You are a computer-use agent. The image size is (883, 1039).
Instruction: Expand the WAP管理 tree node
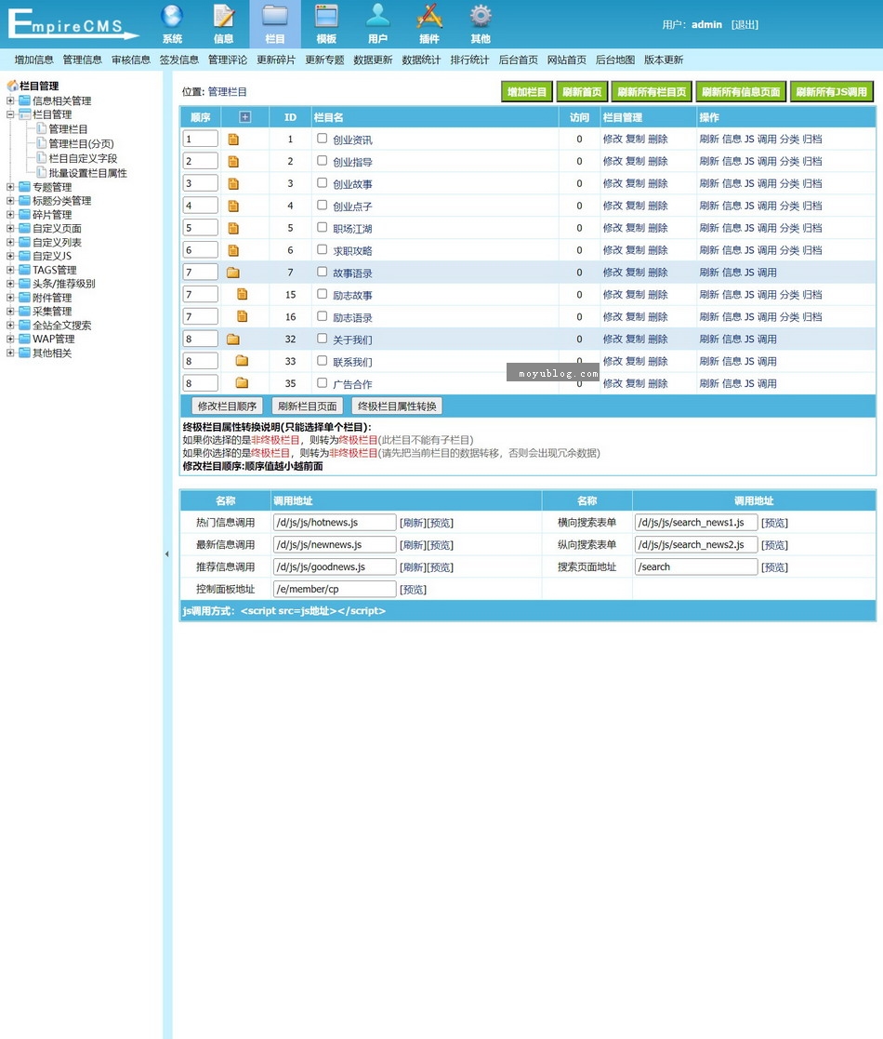pyautogui.click(x=10, y=339)
